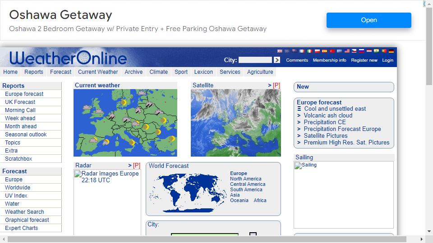Viewport: 433px width, 243px height.
Task: Choose the Polish flag icon
Action: pyautogui.click(x=317, y=51)
